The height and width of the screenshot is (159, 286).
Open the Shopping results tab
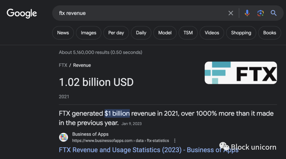click(241, 33)
